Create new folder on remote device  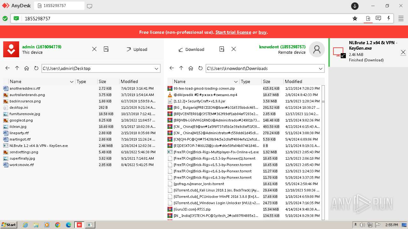pos(222,49)
